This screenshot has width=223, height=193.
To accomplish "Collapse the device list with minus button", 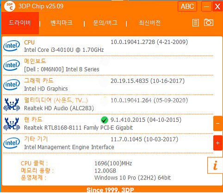I will [x=218, y=124].
